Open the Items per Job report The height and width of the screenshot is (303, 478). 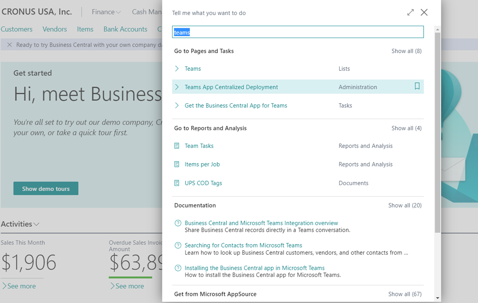point(202,164)
